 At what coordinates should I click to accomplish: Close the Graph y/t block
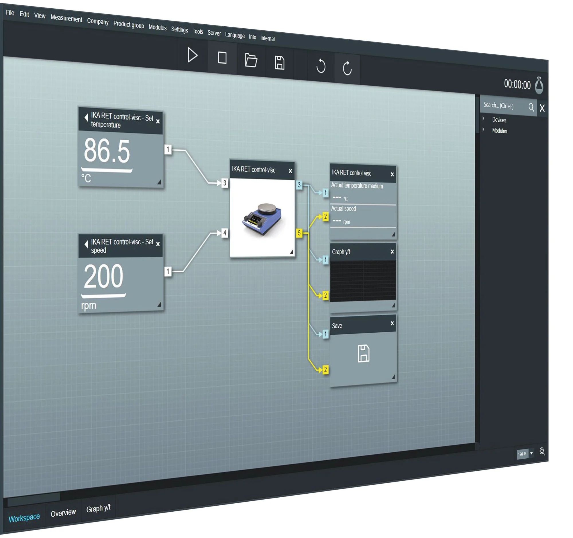click(392, 252)
